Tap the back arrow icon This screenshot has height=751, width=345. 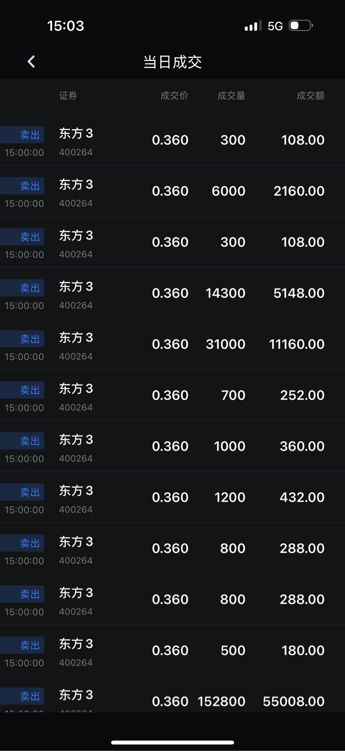(31, 62)
